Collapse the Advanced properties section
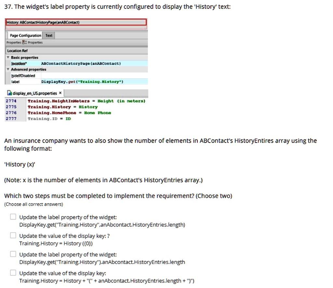 coord(7,69)
